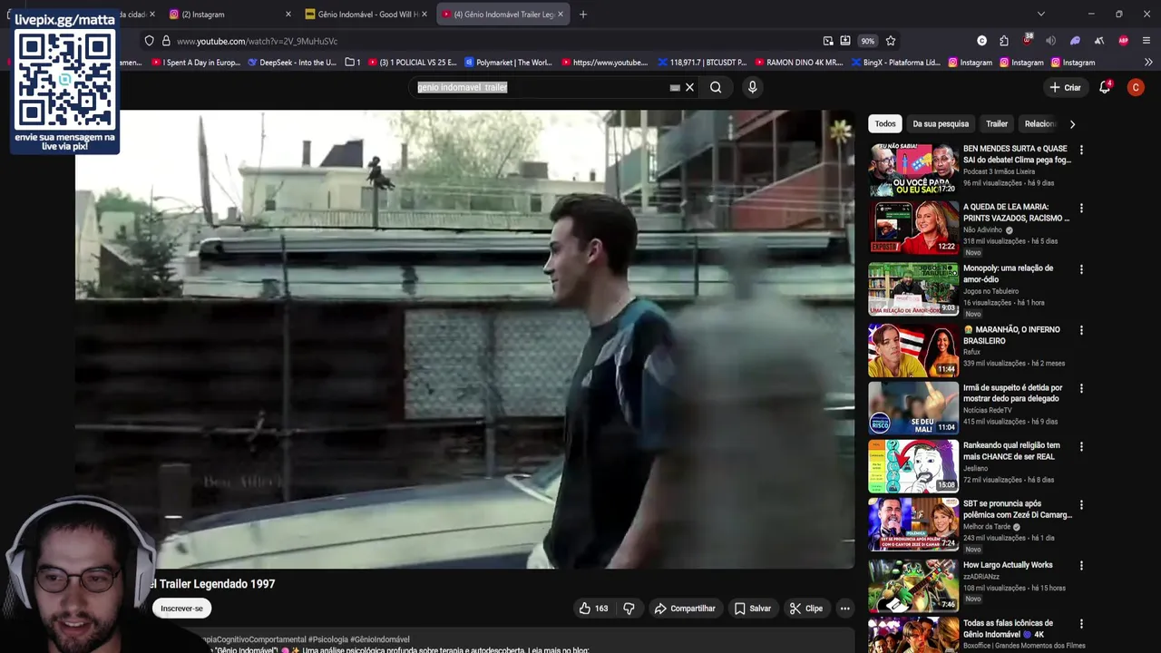
Task: Create a clip with Clipe button
Action: point(805,609)
